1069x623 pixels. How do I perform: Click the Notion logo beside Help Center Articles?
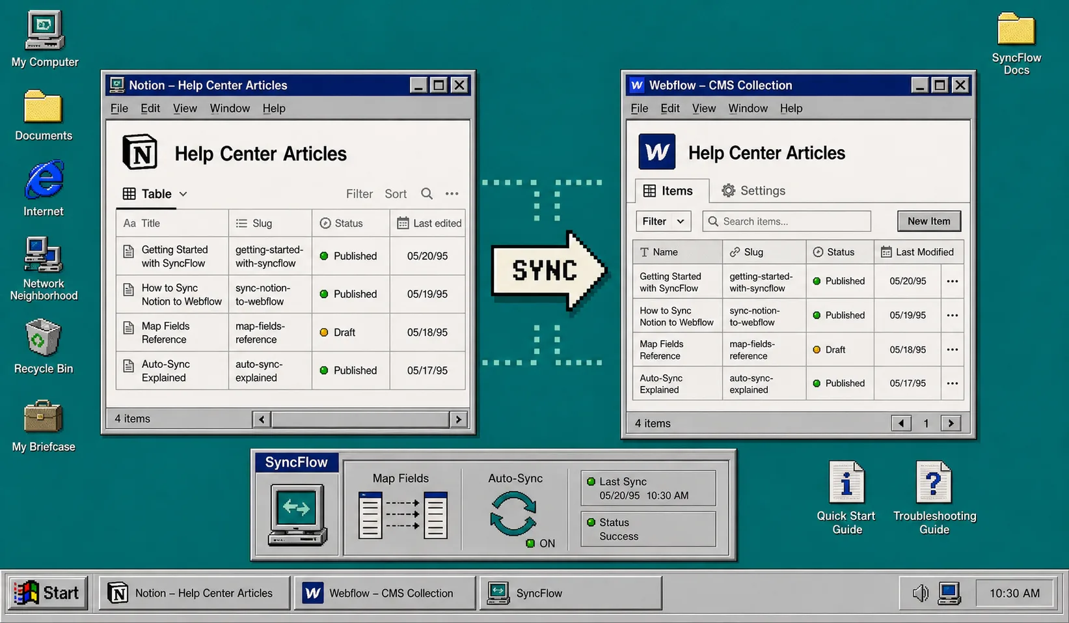140,152
